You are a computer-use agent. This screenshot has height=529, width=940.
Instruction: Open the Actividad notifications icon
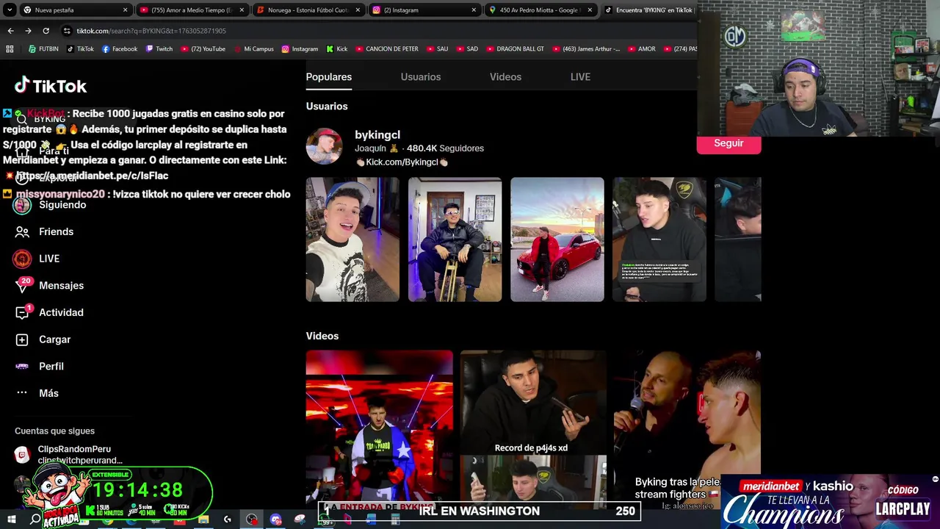pos(23,312)
